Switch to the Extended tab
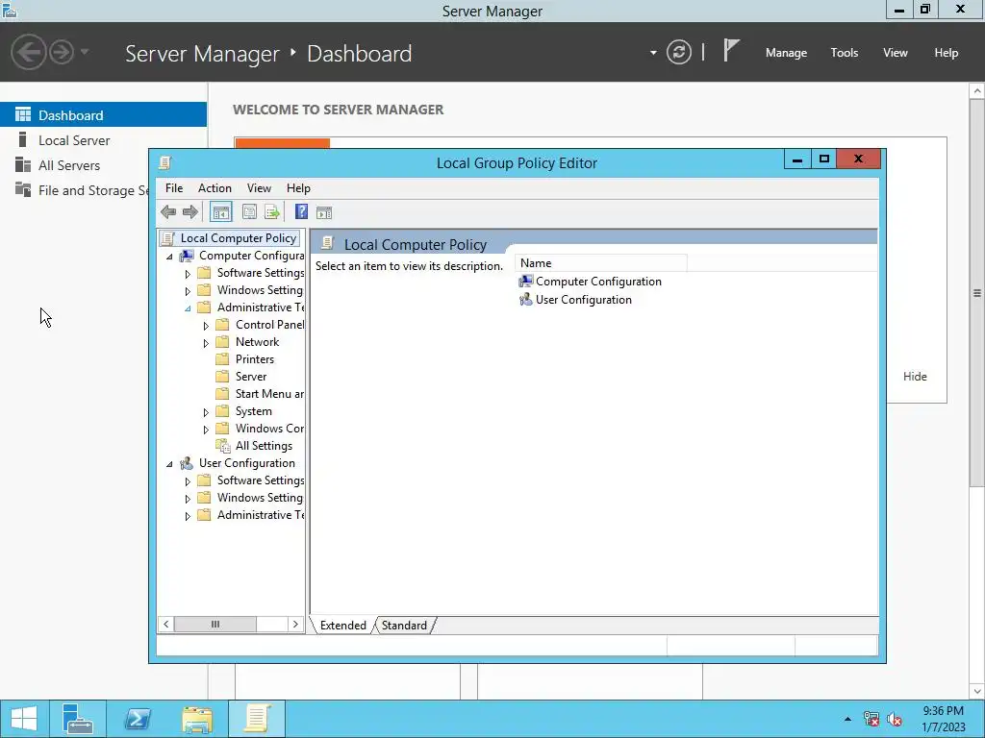 pyautogui.click(x=343, y=625)
